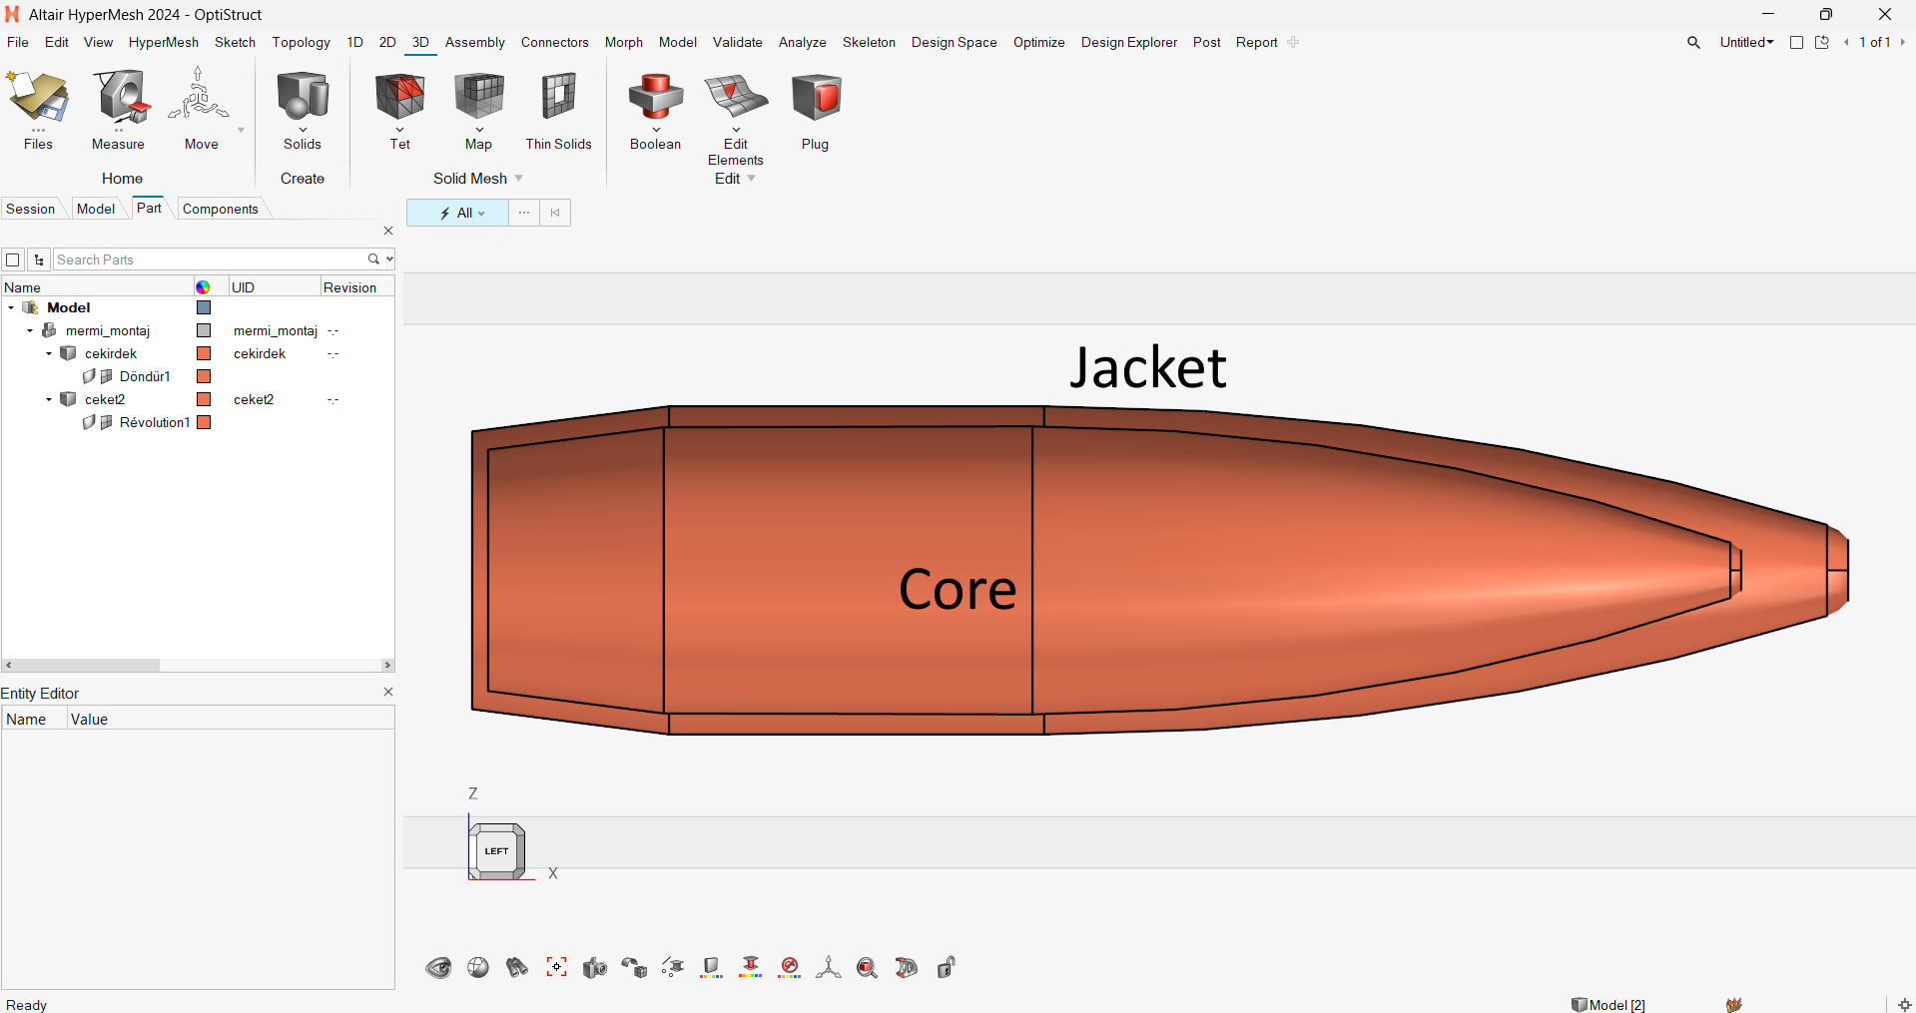Click the ellipsis button next to All
This screenshot has width=1916, height=1013.
coord(524,213)
